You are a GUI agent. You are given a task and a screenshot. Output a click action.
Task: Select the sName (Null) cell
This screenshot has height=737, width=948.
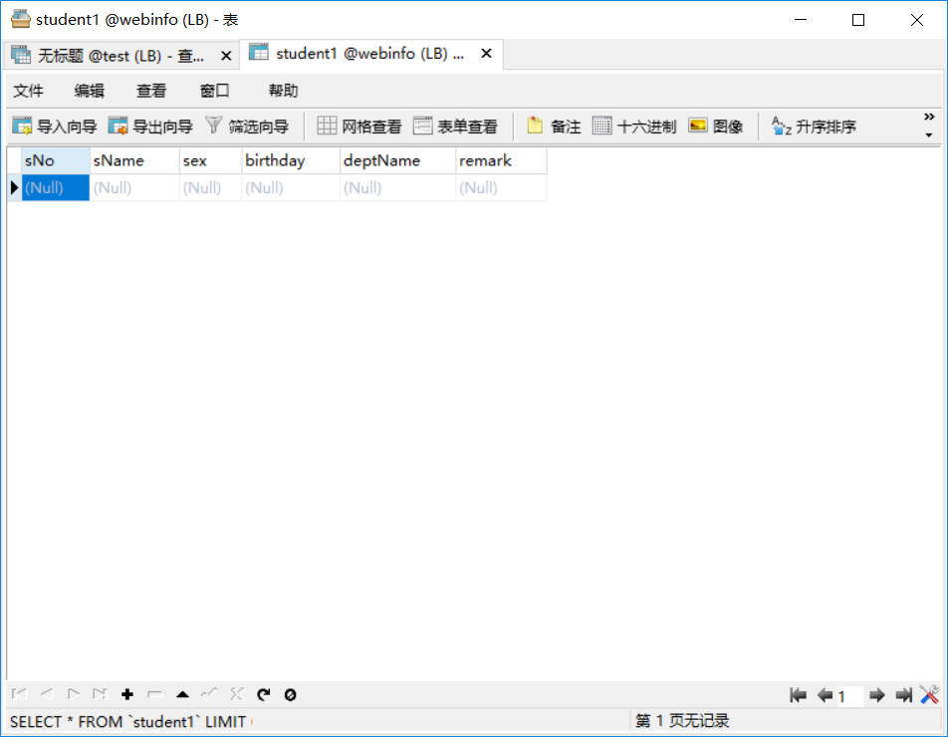(134, 187)
